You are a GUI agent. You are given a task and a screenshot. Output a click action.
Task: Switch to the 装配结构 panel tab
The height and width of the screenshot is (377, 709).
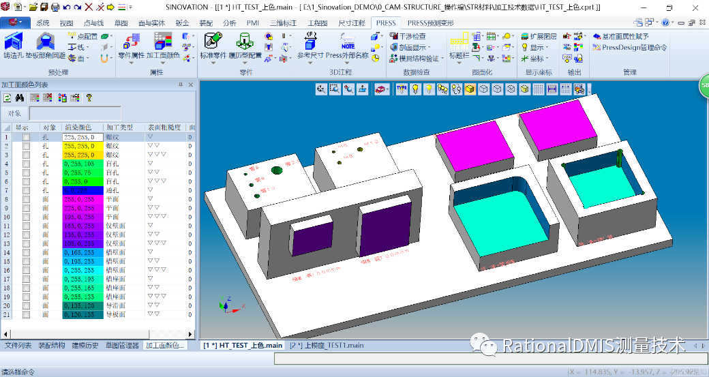(52, 346)
